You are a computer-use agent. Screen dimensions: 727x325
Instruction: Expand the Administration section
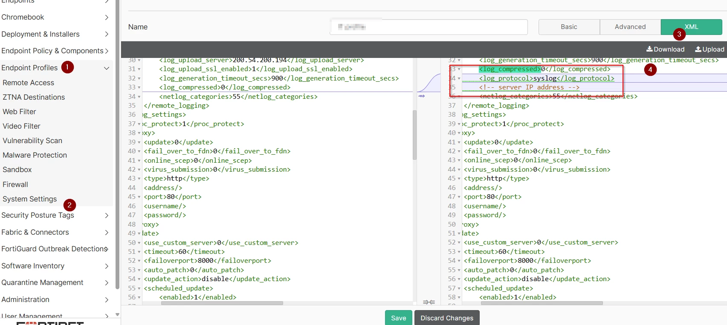tap(107, 300)
